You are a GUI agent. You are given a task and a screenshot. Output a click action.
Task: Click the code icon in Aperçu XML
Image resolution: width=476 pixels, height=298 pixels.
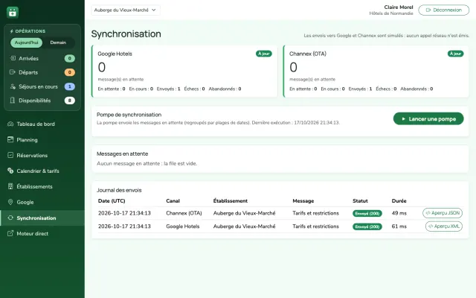pyautogui.click(x=431, y=226)
